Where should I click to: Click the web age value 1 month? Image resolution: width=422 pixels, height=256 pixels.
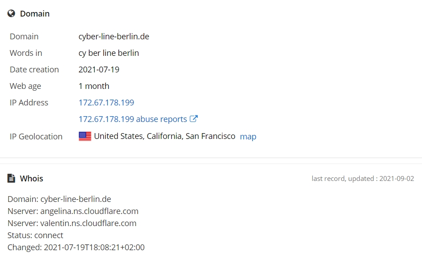(x=94, y=86)
